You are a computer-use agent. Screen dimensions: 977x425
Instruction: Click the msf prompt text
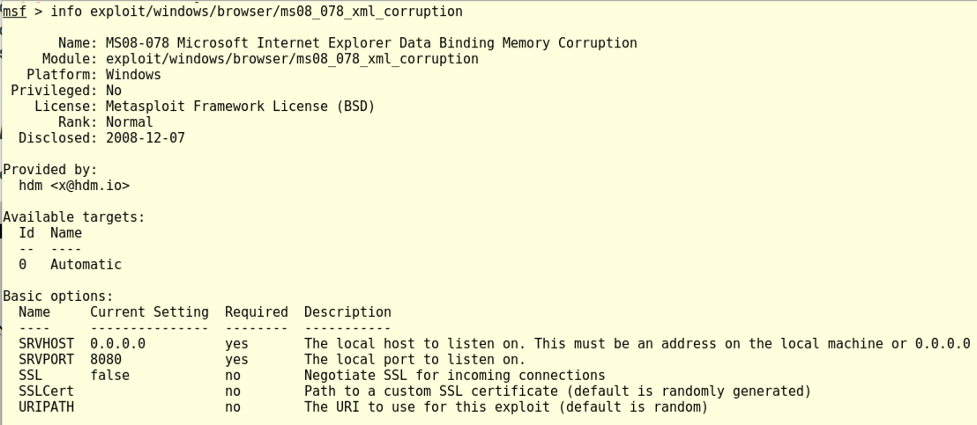pos(14,11)
